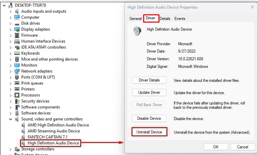Click the Security devices icon

(17, 101)
